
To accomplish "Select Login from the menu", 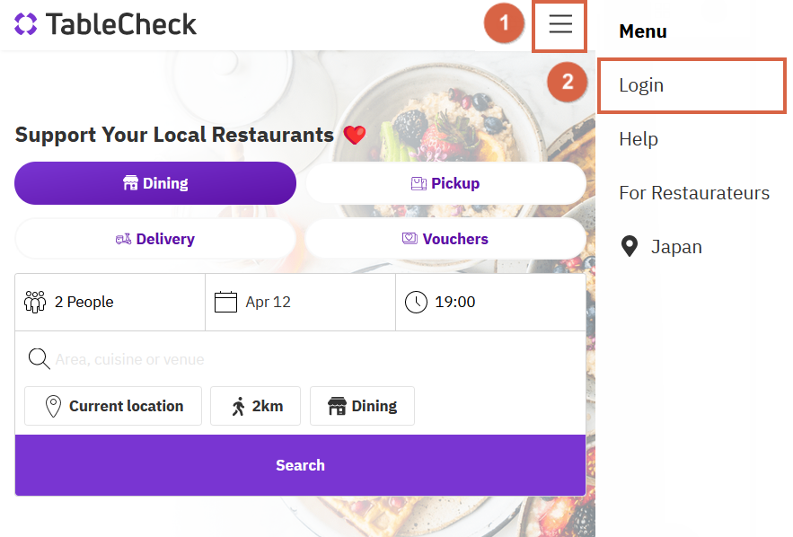I will pos(641,85).
